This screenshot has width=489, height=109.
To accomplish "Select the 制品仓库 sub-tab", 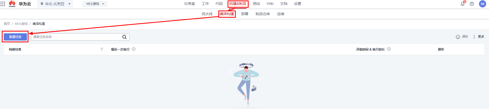I will [263, 14].
